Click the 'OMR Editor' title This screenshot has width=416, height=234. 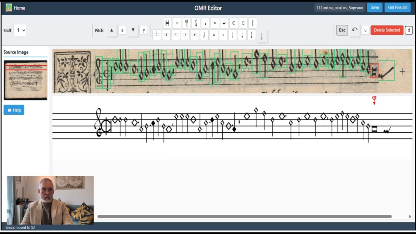tap(208, 8)
